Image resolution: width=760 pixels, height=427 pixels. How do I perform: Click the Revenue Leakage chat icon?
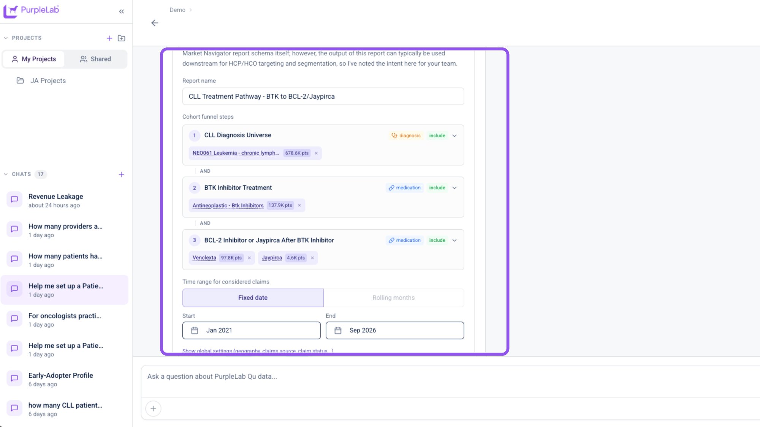point(14,199)
